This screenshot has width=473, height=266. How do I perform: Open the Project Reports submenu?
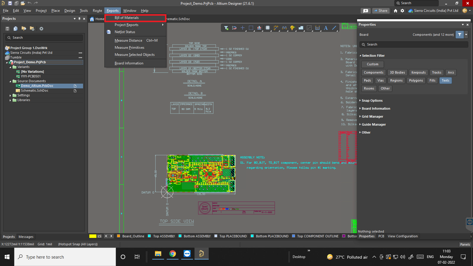click(x=135, y=25)
